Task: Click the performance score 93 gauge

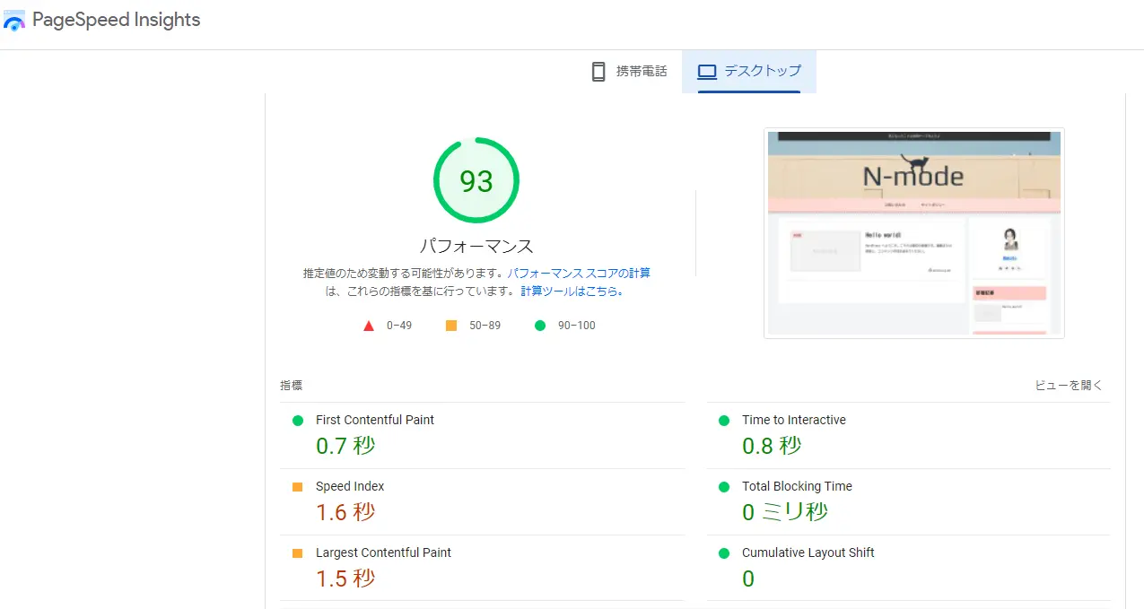Action: tap(476, 181)
